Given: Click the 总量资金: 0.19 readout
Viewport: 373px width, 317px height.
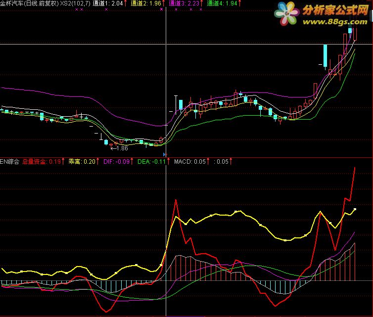Looking at the screenshot, I should coord(42,162).
